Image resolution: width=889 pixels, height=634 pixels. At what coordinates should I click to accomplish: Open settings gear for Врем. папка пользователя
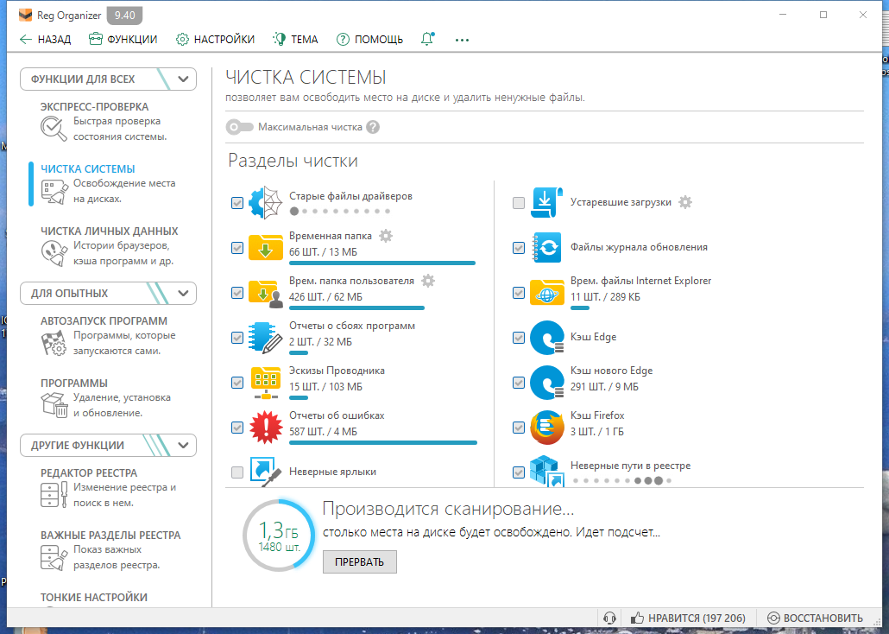(x=428, y=281)
